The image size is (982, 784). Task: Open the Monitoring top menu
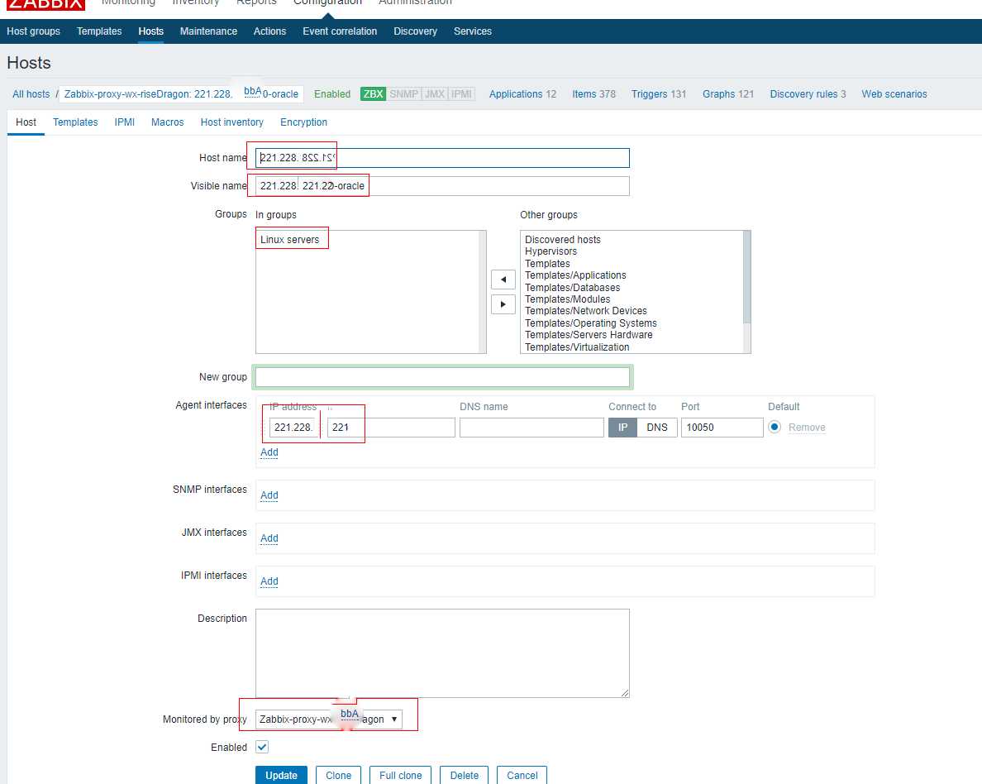[128, 3]
